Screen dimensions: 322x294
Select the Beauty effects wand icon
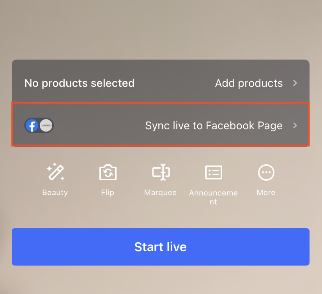tap(55, 172)
